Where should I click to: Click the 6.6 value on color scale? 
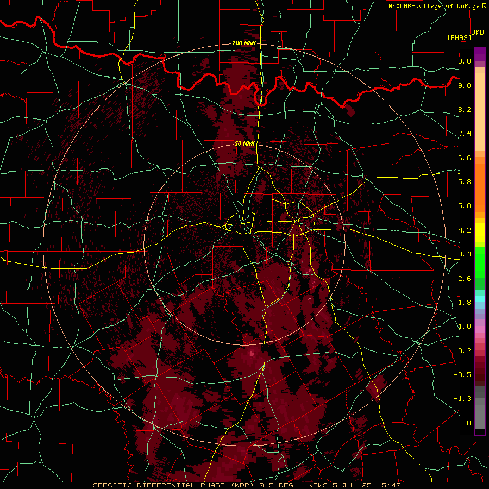pyautogui.click(x=465, y=158)
